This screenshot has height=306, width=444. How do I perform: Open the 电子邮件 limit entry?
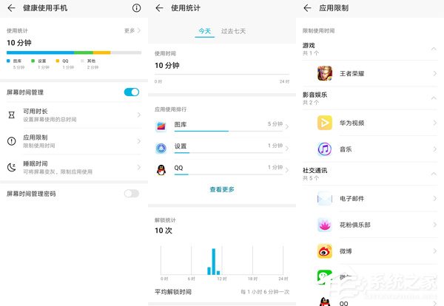pyautogui.click(x=370, y=199)
